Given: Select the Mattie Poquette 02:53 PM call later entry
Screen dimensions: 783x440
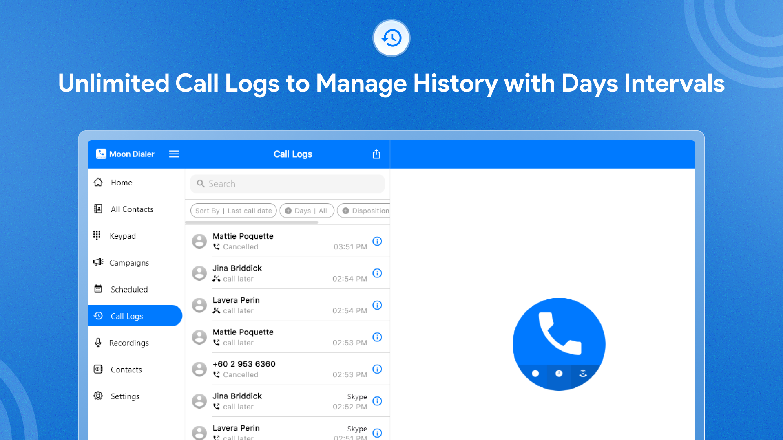Looking at the screenshot, I should point(288,337).
